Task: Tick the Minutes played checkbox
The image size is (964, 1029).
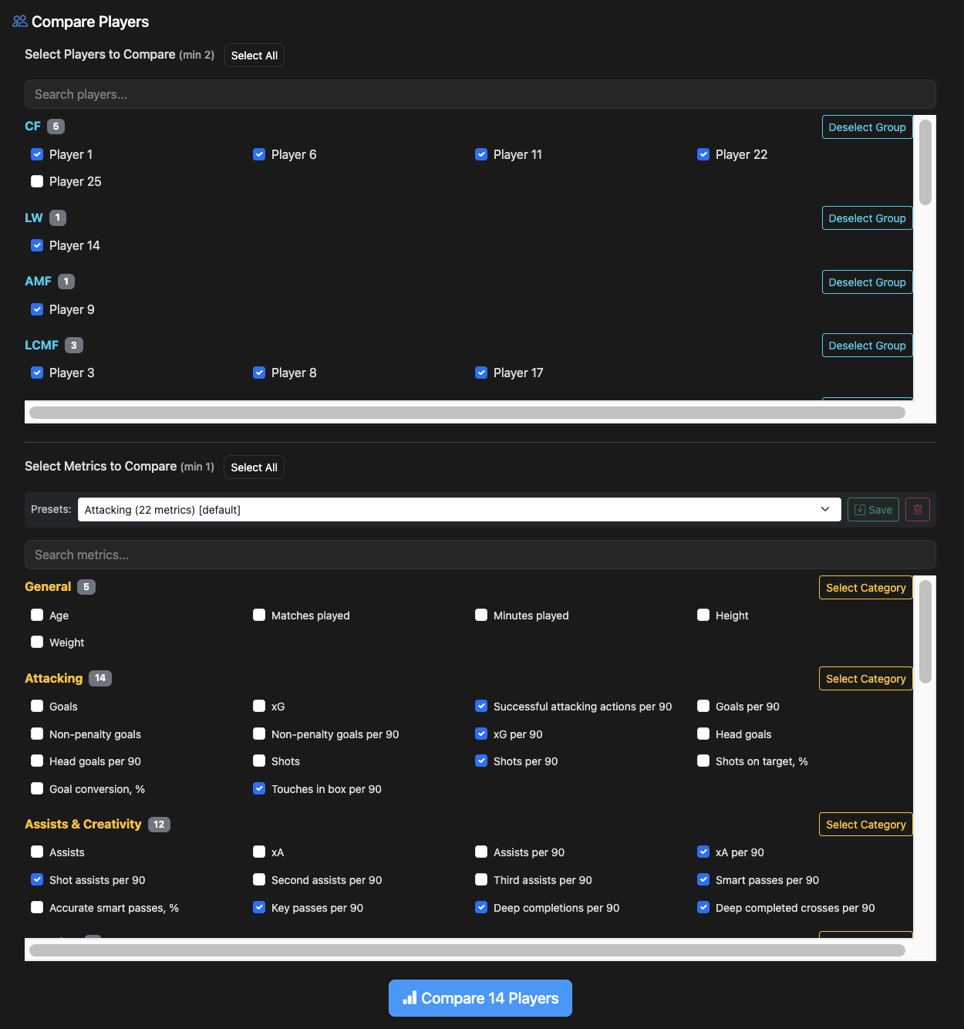Action: pos(481,615)
